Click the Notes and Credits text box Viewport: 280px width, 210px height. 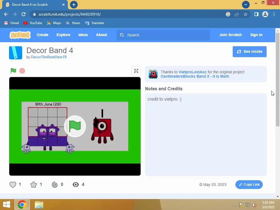click(206, 135)
